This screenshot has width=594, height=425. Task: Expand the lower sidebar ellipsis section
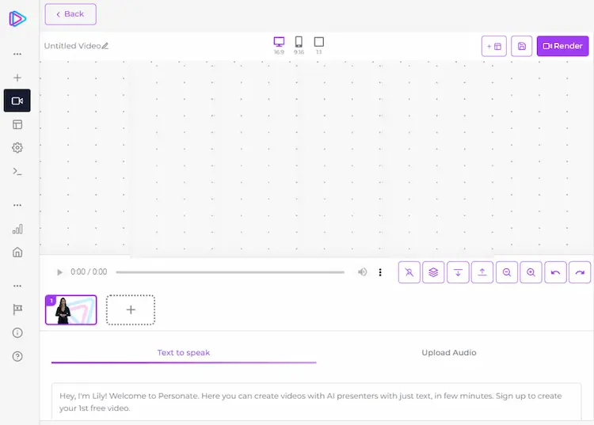pos(17,286)
